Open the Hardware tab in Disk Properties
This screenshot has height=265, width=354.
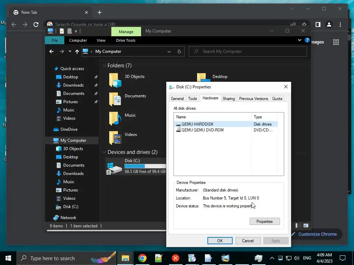pyautogui.click(x=210, y=98)
